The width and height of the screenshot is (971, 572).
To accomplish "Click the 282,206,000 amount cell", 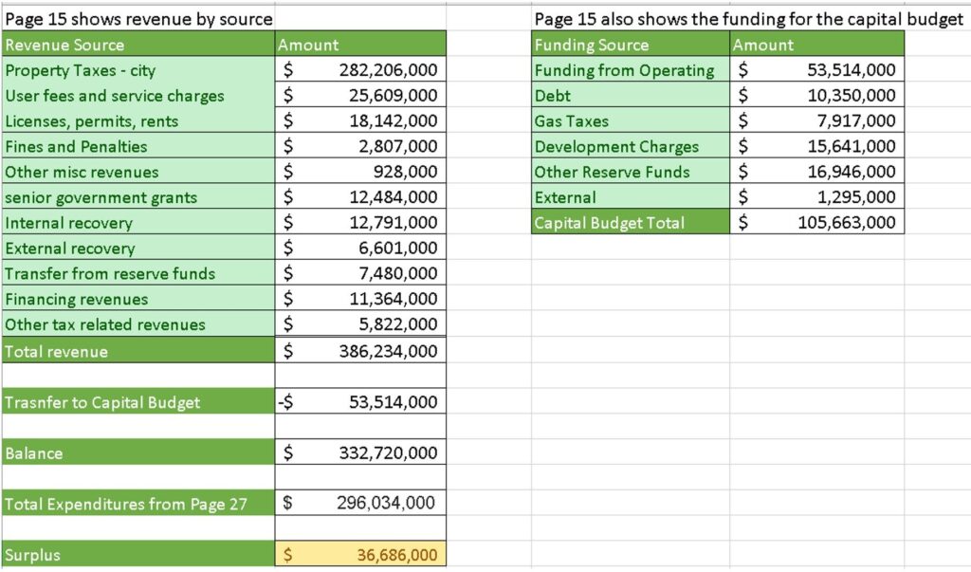I will pyautogui.click(x=387, y=70).
